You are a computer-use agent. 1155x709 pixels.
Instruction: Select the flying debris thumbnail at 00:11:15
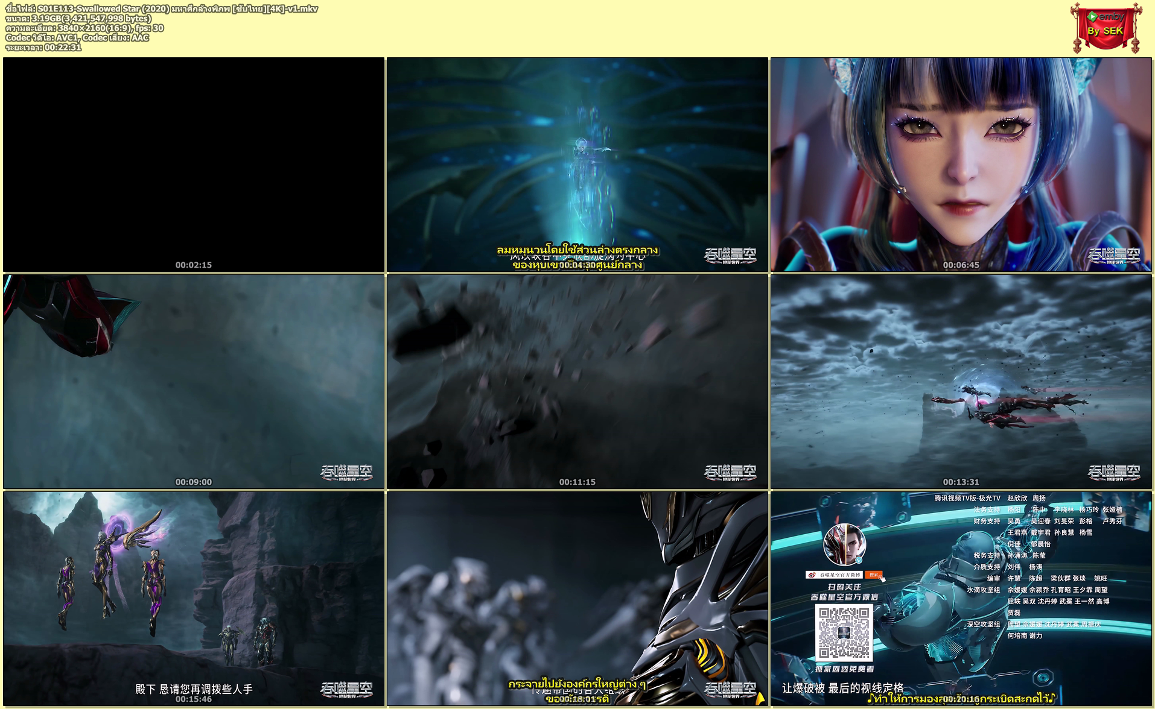(x=577, y=382)
